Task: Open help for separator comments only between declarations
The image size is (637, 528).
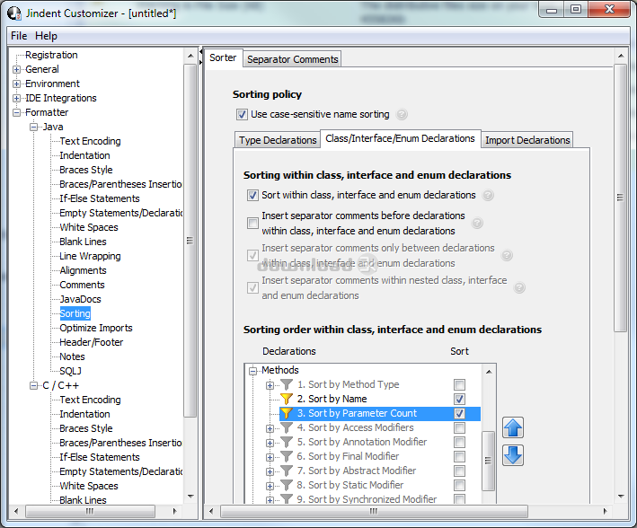Action: point(507,256)
